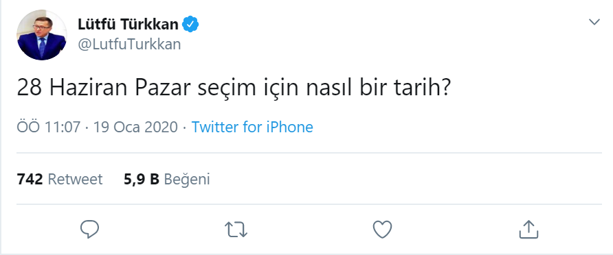613x255 pixels.
Task: Click the 742 retweet count number
Action: click(30, 180)
